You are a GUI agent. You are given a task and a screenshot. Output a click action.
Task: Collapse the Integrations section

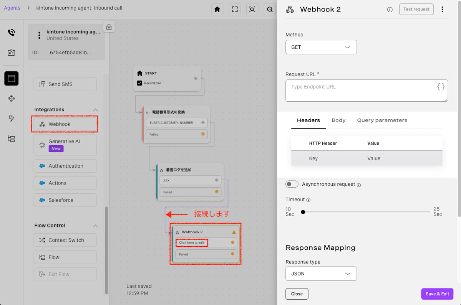(95, 110)
